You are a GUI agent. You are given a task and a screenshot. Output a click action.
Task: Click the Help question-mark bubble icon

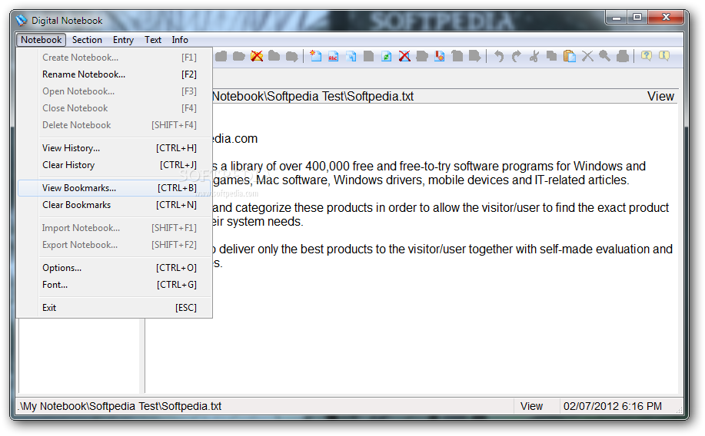(x=646, y=56)
